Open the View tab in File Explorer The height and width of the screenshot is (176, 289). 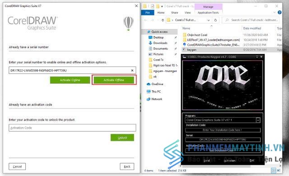(x=188, y=13)
